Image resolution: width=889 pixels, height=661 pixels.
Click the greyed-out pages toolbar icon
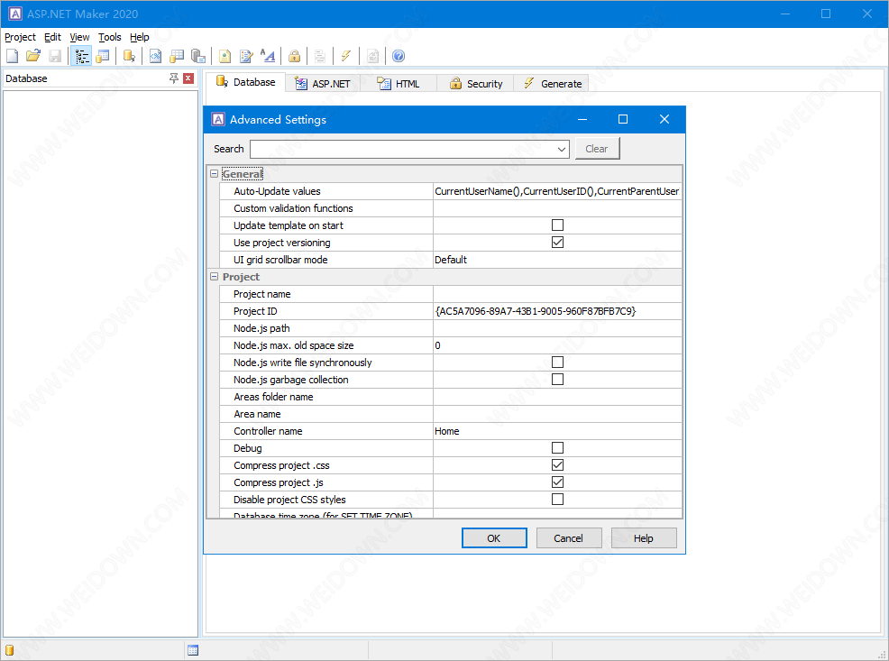pyautogui.click(x=320, y=56)
